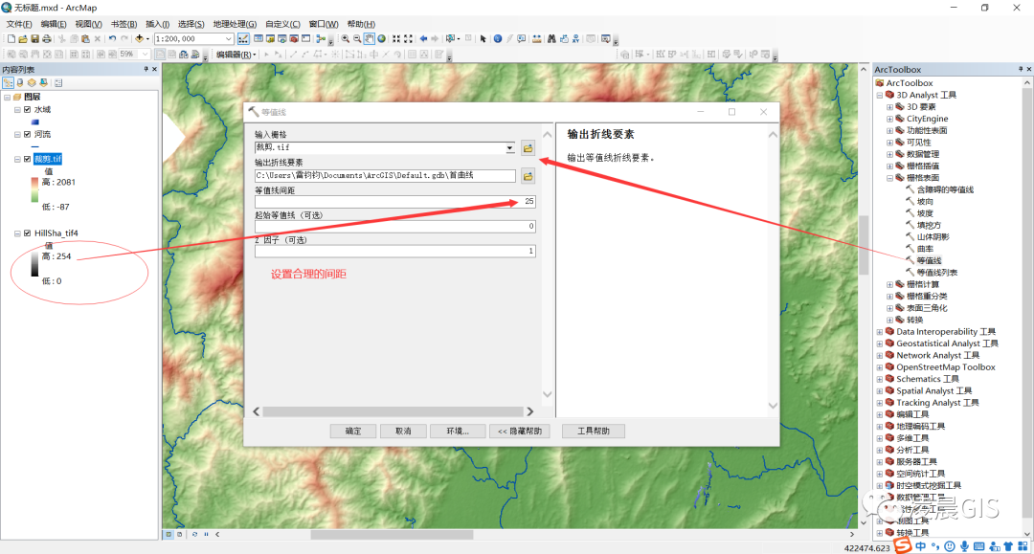The height and width of the screenshot is (554, 1034).
Task: Select the 山体阴影 tool in ArcToolbox
Action: [933, 236]
